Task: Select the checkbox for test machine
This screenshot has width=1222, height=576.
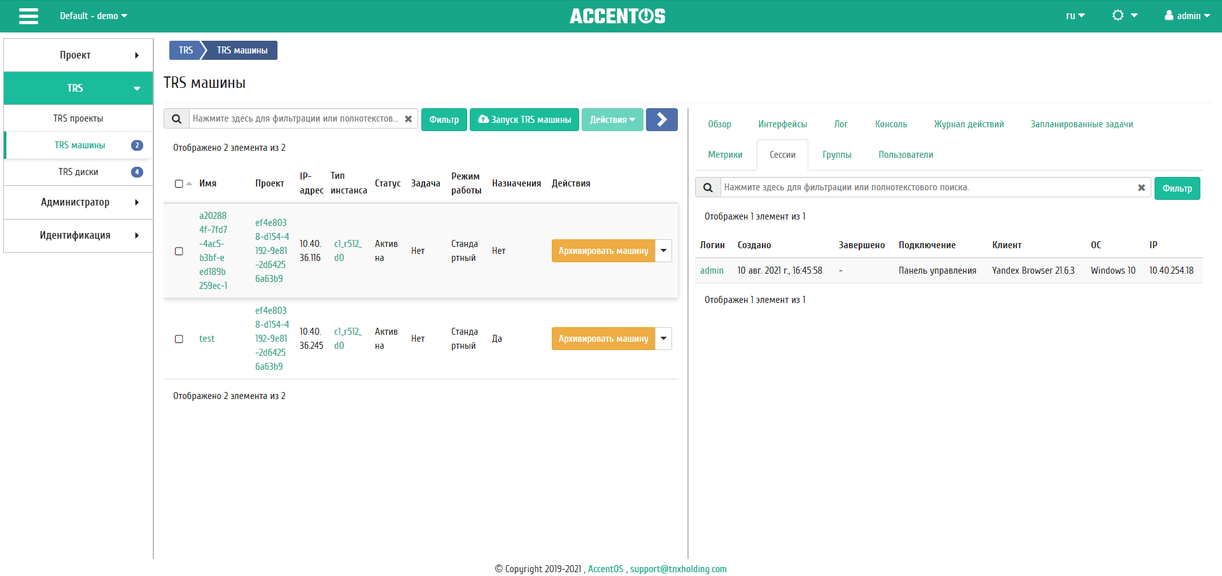Action: point(179,339)
